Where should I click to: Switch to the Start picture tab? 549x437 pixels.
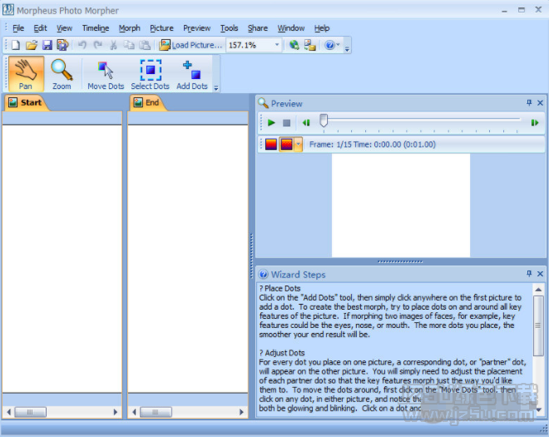pos(25,102)
